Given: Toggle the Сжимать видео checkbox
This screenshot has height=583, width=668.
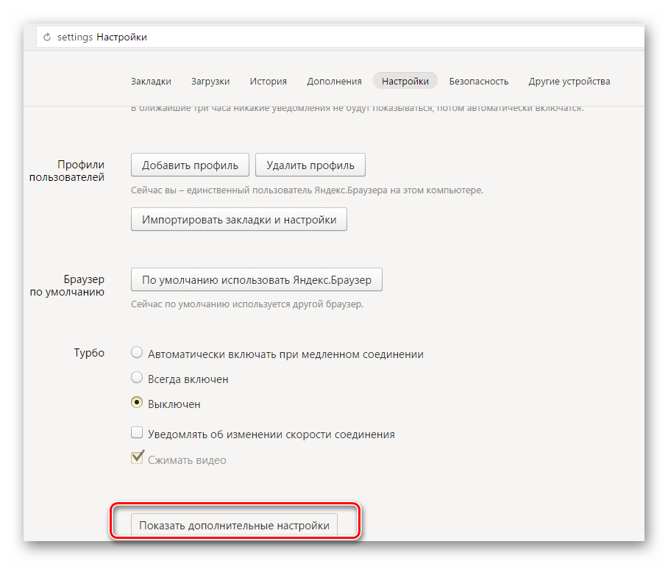Looking at the screenshot, I should [137, 459].
